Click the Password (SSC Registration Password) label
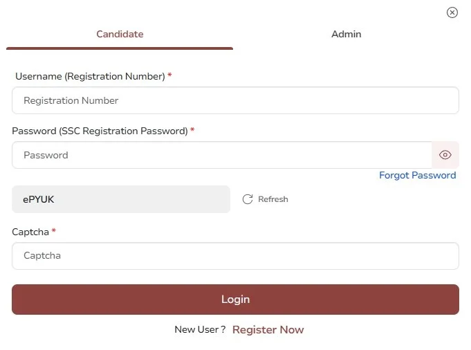Screen dimensions: 471x350 click(x=100, y=131)
